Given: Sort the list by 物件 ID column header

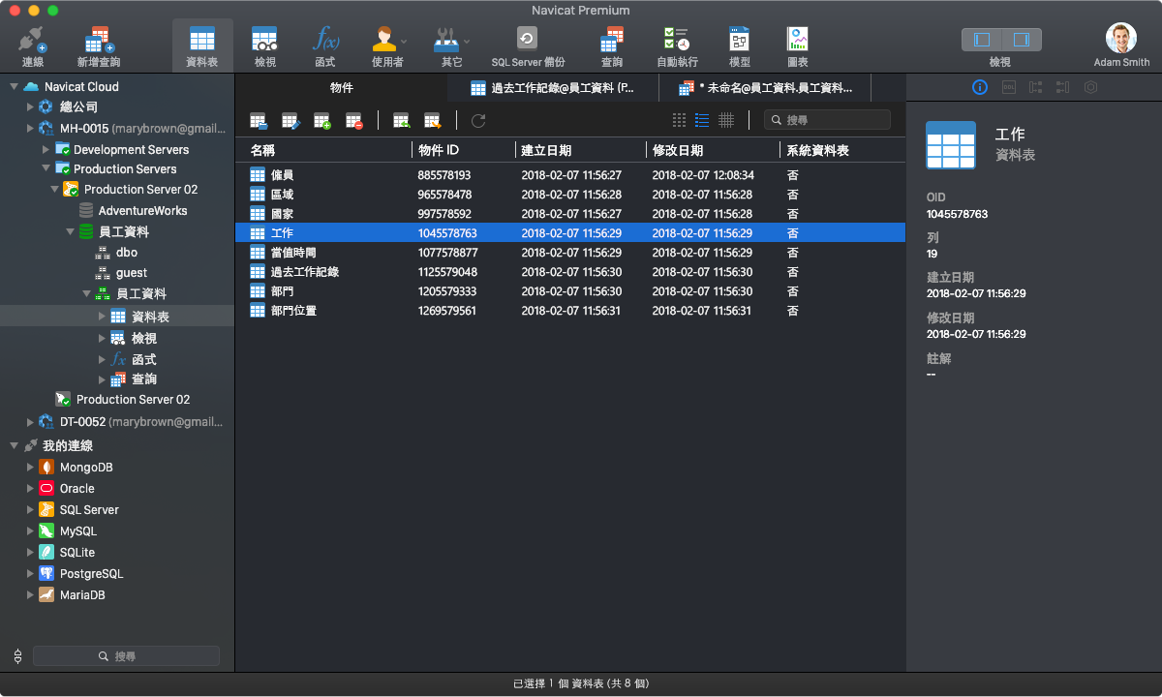Looking at the screenshot, I should 463,150.
